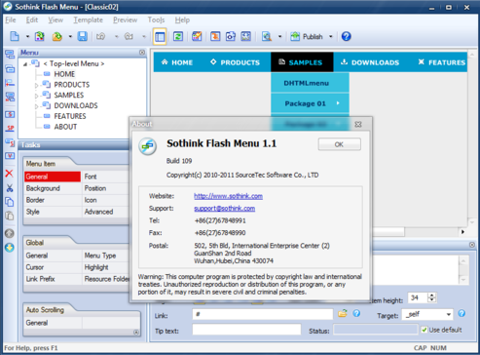Click the gray move-up arrow sidebar icon
480x355 pixels.
click(x=10, y=233)
